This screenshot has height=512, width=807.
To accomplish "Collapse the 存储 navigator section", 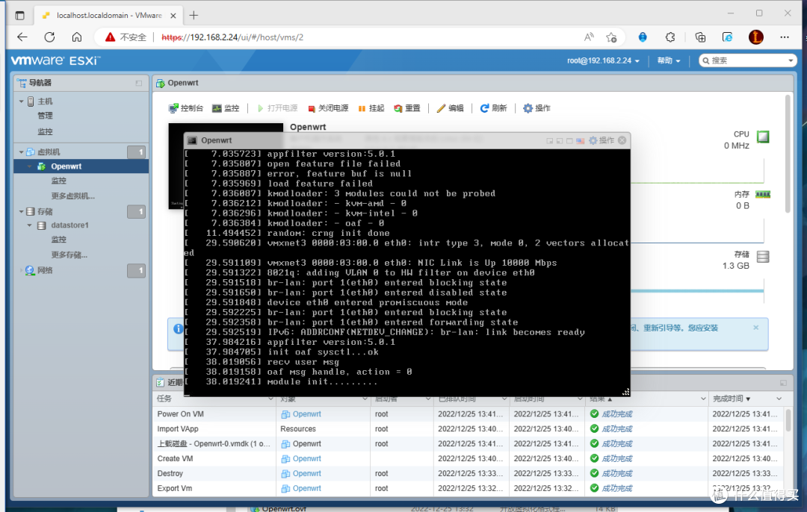I will [22, 212].
